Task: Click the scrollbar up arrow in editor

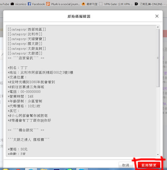Action: click(158, 27)
